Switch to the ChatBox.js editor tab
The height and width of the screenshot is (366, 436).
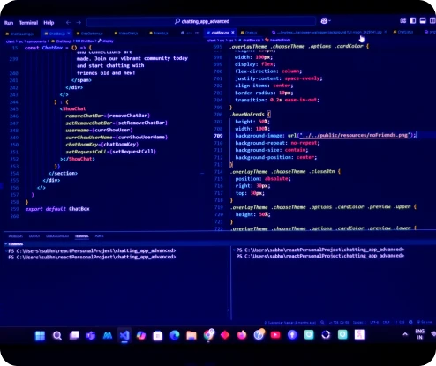point(56,34)
